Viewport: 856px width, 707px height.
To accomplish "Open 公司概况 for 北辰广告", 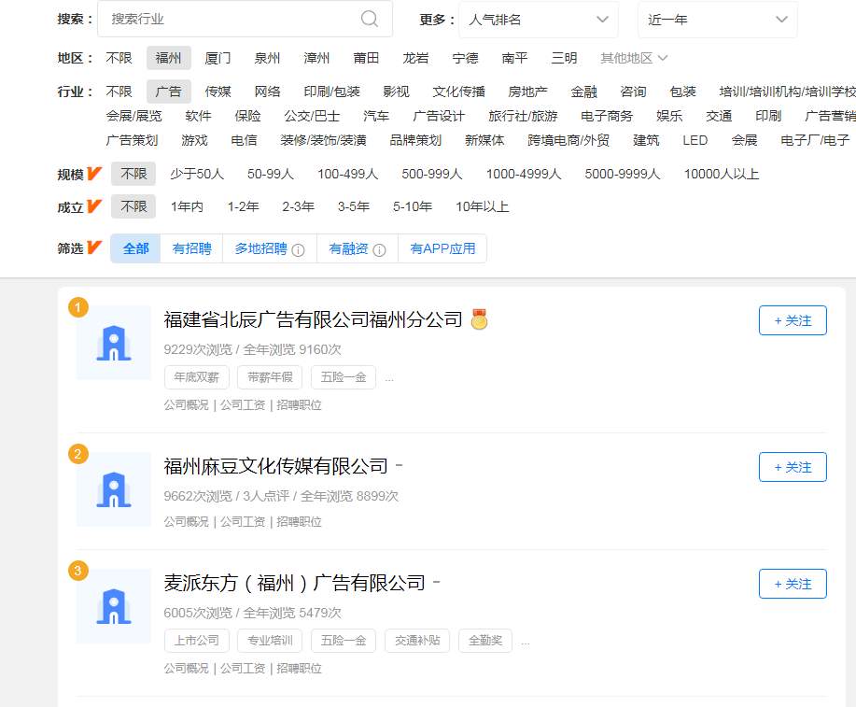I will (x=186, y=404).
